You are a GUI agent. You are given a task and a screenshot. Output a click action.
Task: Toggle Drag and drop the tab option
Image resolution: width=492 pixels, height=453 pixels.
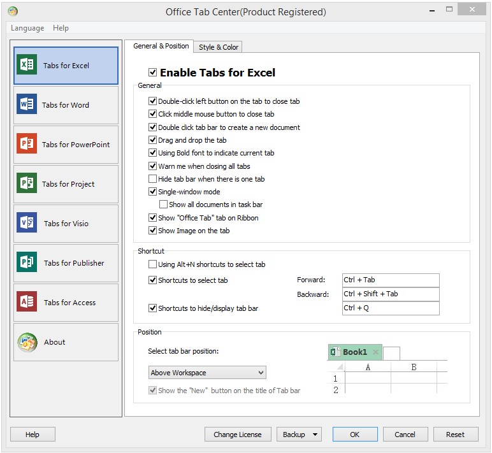coord(152,140)
